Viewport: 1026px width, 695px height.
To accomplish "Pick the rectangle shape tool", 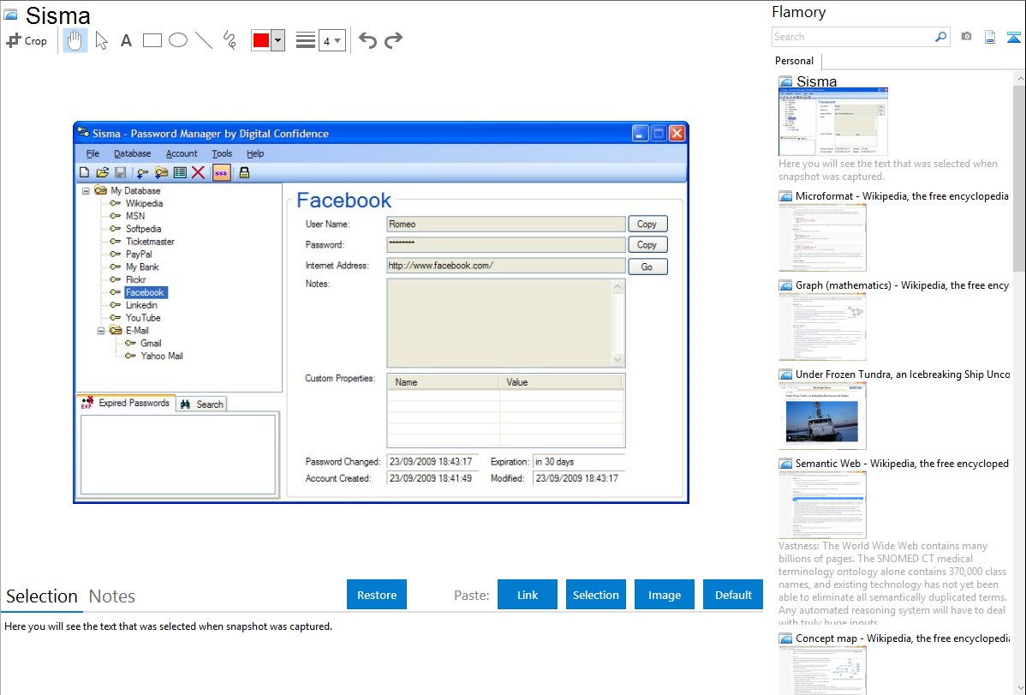I will tap(152, 40).
